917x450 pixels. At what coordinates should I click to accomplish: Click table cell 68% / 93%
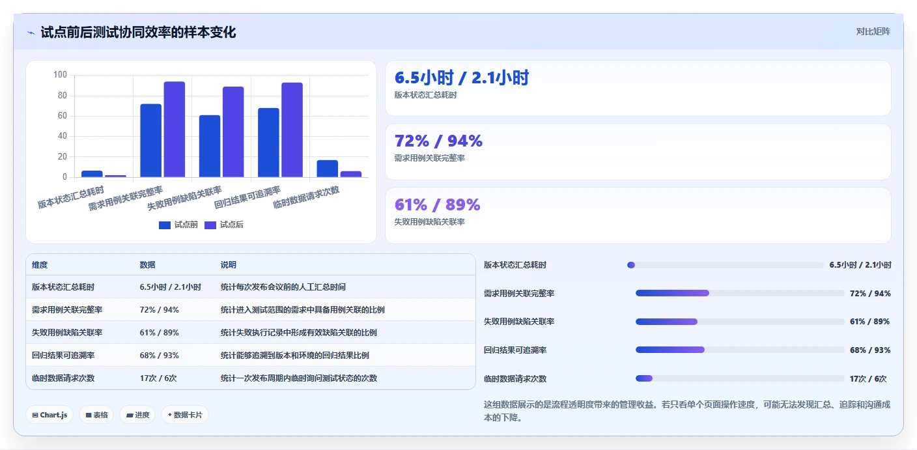click(x=159, y=356)
